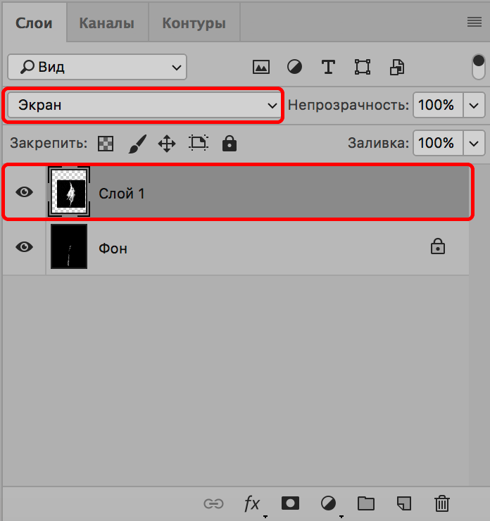490x521 pixels.
Task: Prevent artboard auto-nesting lock icon
Action: coord(199,143)
